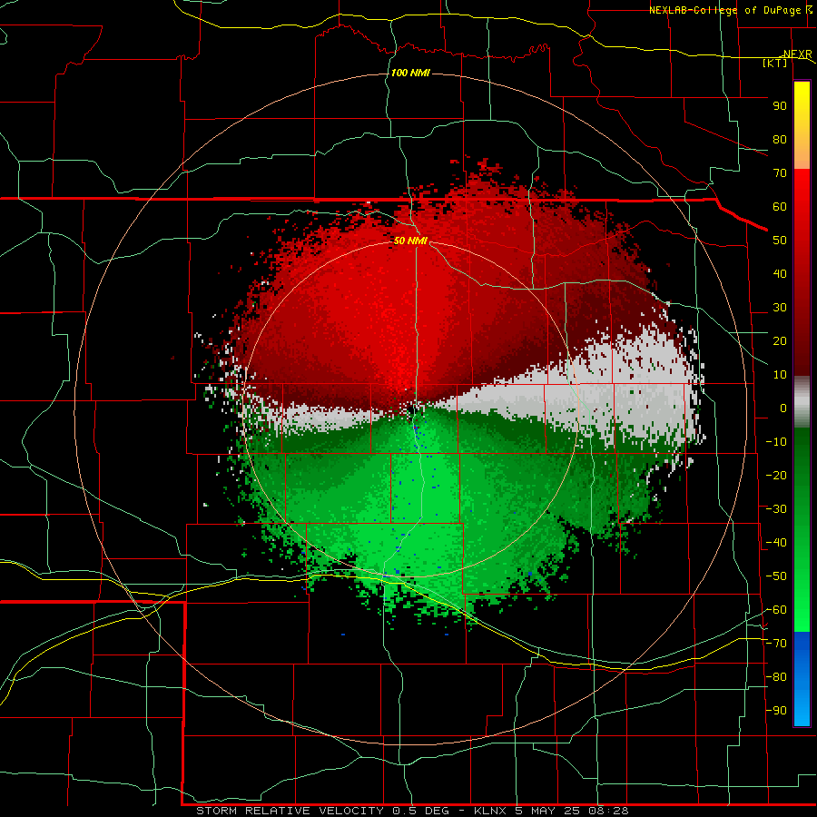Image resolution: width=817 pixels, height=817 pixels.
Task: Click the 40 value on the color scale
Action: pyautogui.click(x=780, y=274)
